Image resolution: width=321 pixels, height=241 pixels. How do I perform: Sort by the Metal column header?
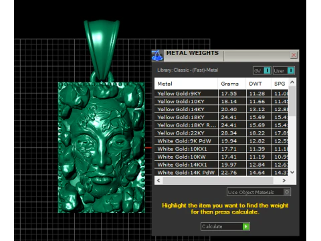[186, 84]
